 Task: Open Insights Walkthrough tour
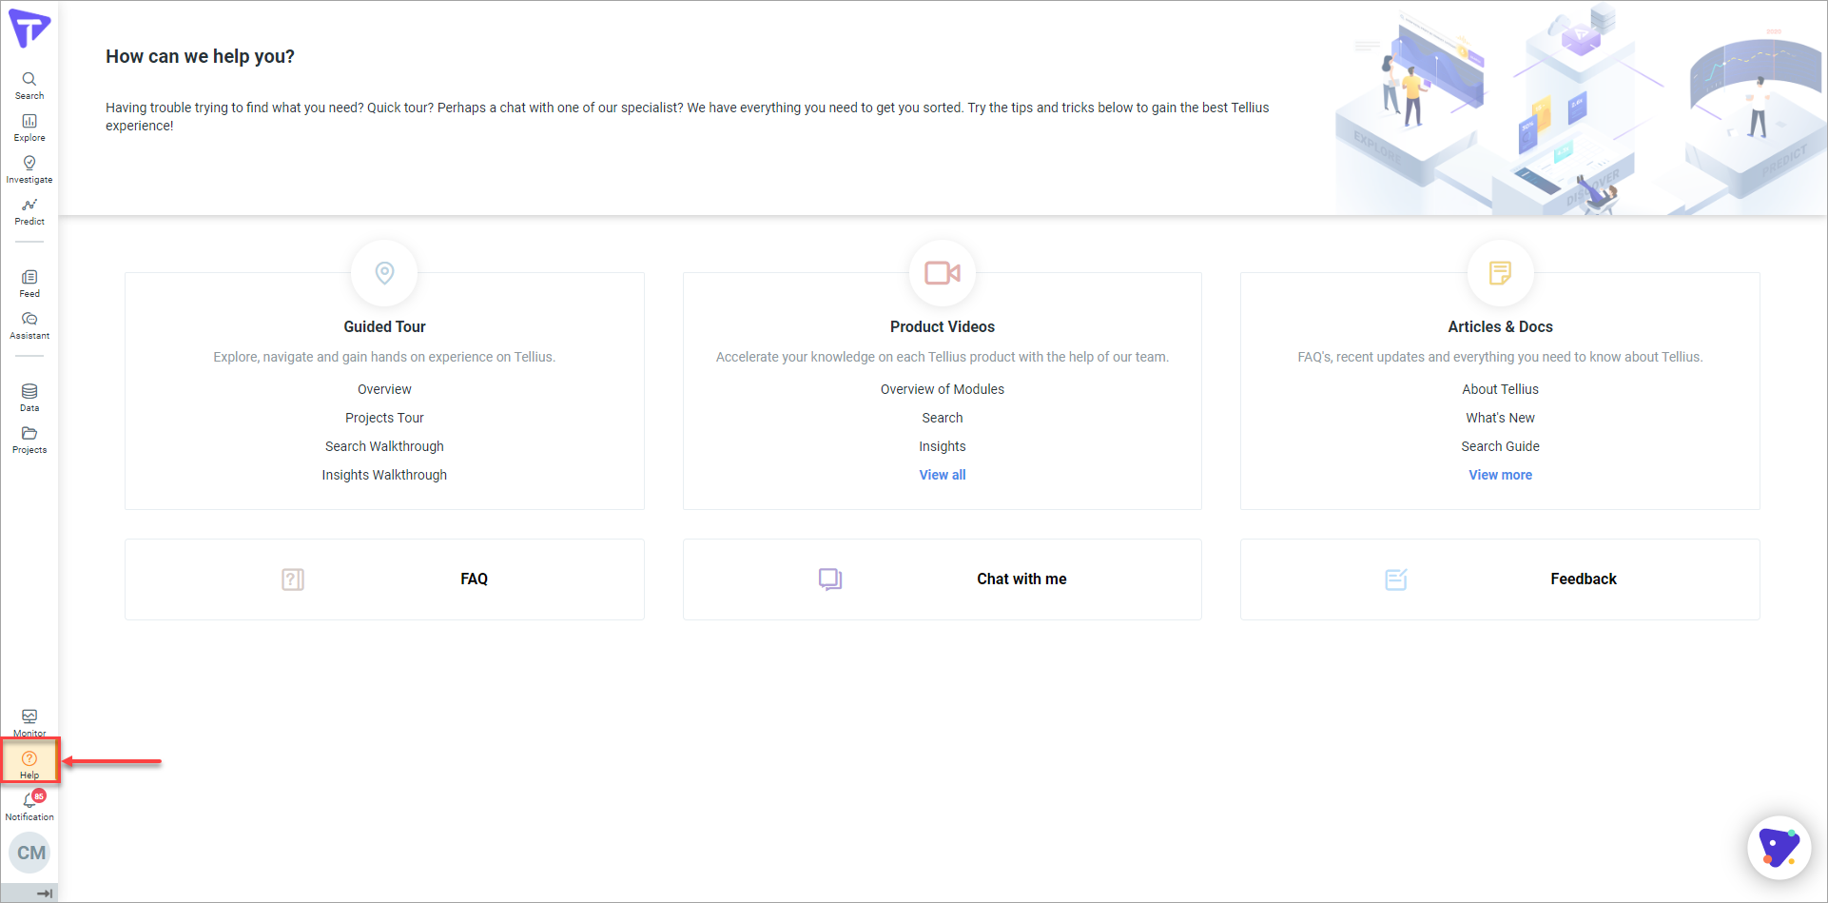[x=384, y=475]
